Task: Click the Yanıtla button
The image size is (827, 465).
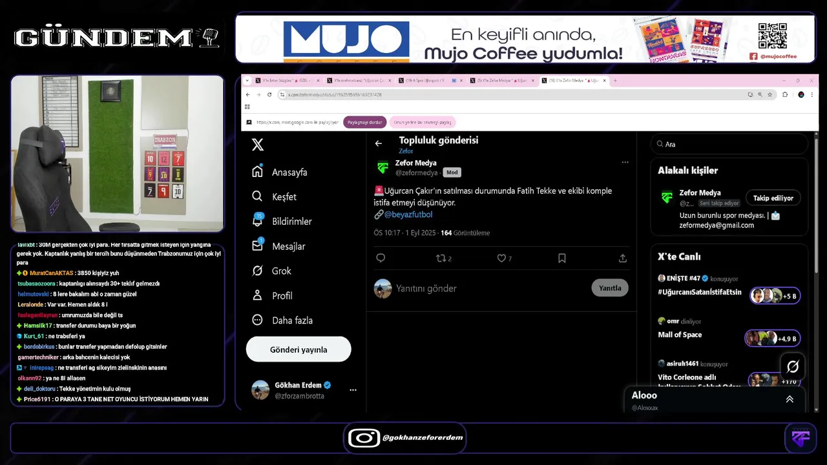Action: pos(610,288)
